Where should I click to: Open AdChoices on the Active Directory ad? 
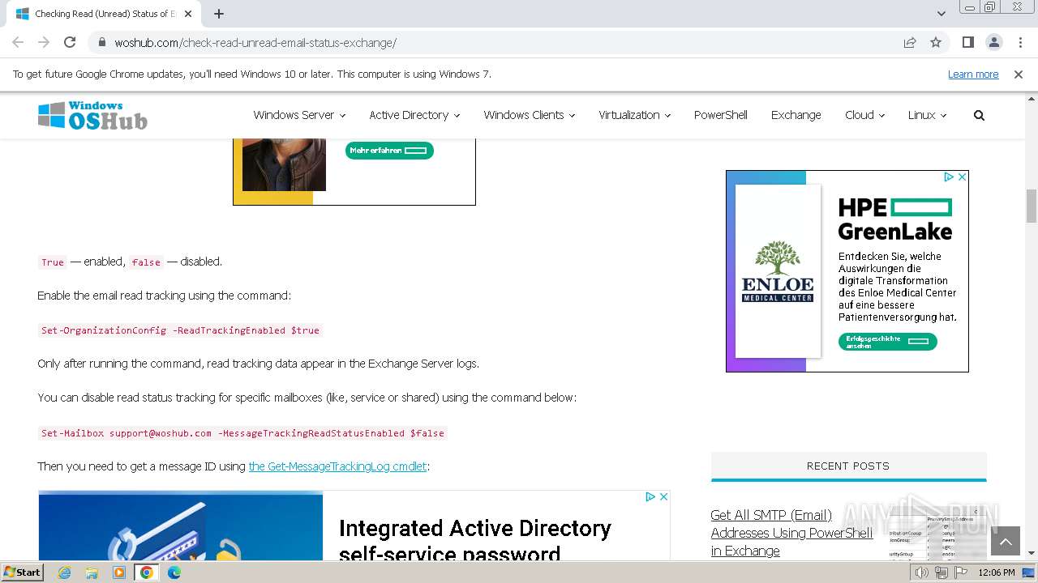(x=650, y=496)
